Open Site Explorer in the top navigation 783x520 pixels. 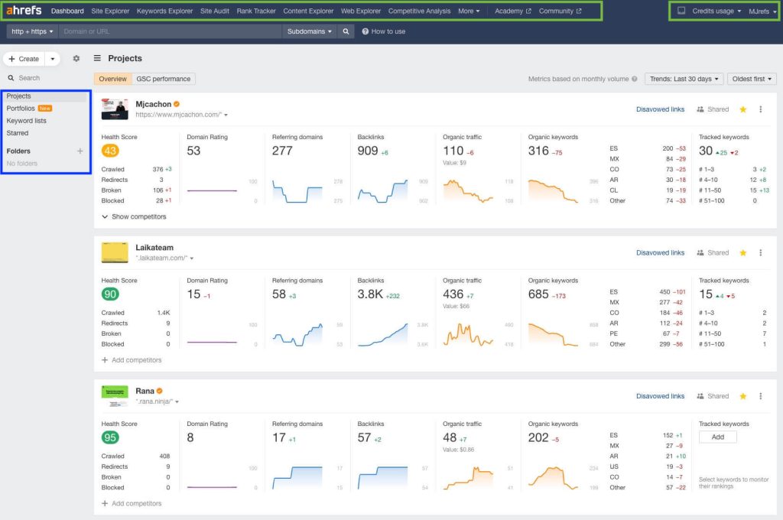[110, 11]
